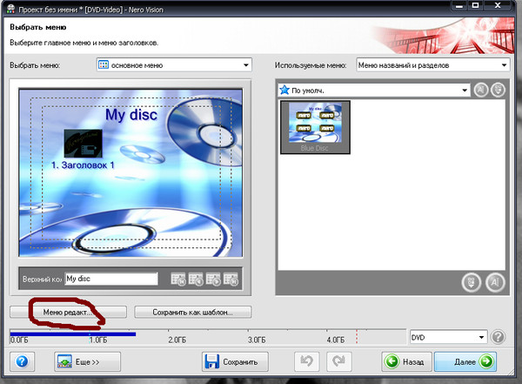Click button layout icon under template list
Image resolution: width=522 pixels, height=384 pixels.
point(471,283)
